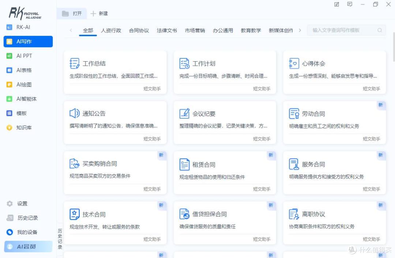Viewport: 395px width, 258px height.
Task: Click 新 badge on 劳动合同 card
Action: [381, 105]
